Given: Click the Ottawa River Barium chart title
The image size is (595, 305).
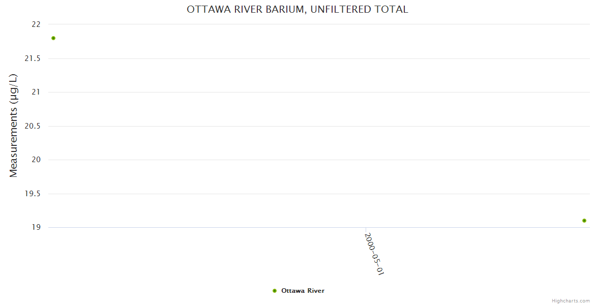Looking at the screenshot, I should click(297, 10).
